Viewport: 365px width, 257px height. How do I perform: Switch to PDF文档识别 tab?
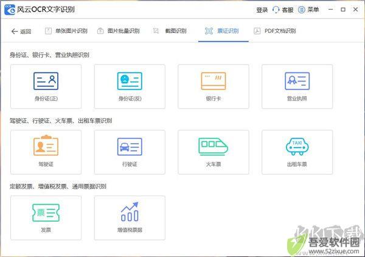(x=280, y=31)
